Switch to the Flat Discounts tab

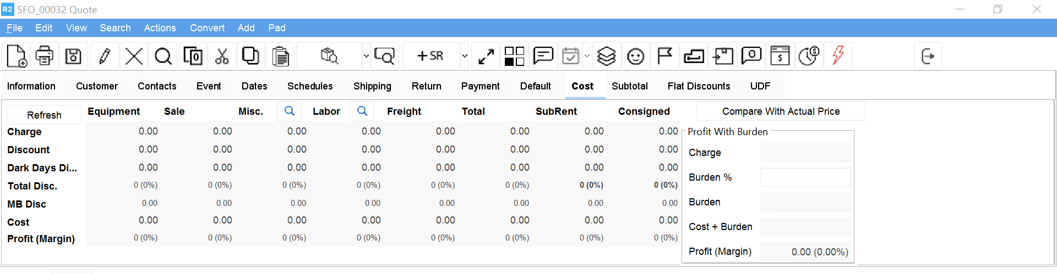coord(699,86)
